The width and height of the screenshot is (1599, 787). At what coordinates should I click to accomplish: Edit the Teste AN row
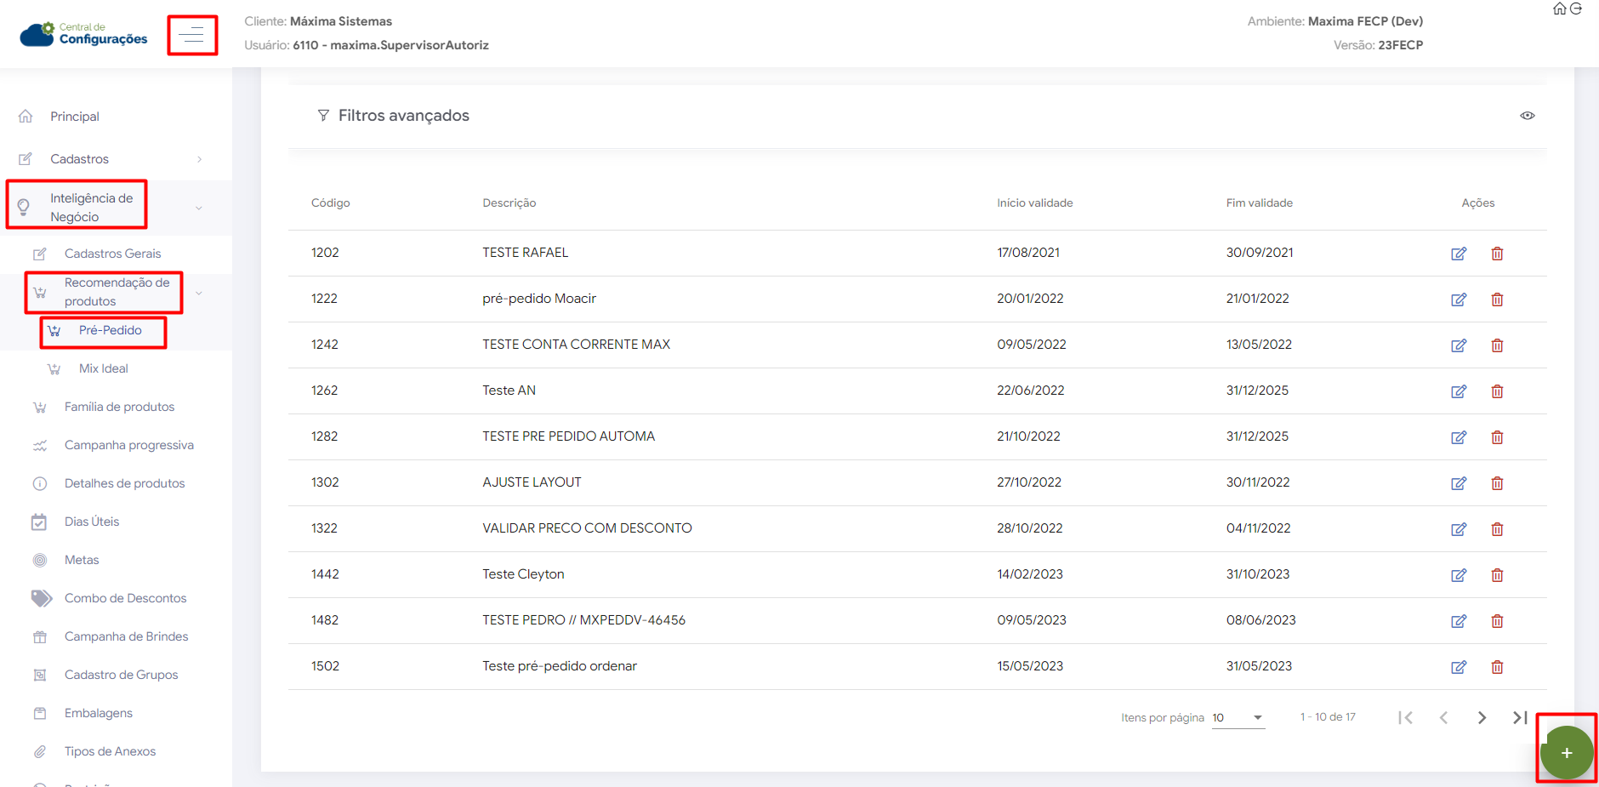click(x=1459, y=391)
